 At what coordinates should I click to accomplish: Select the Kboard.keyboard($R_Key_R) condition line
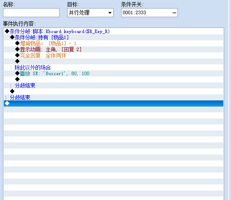(114, 31)
